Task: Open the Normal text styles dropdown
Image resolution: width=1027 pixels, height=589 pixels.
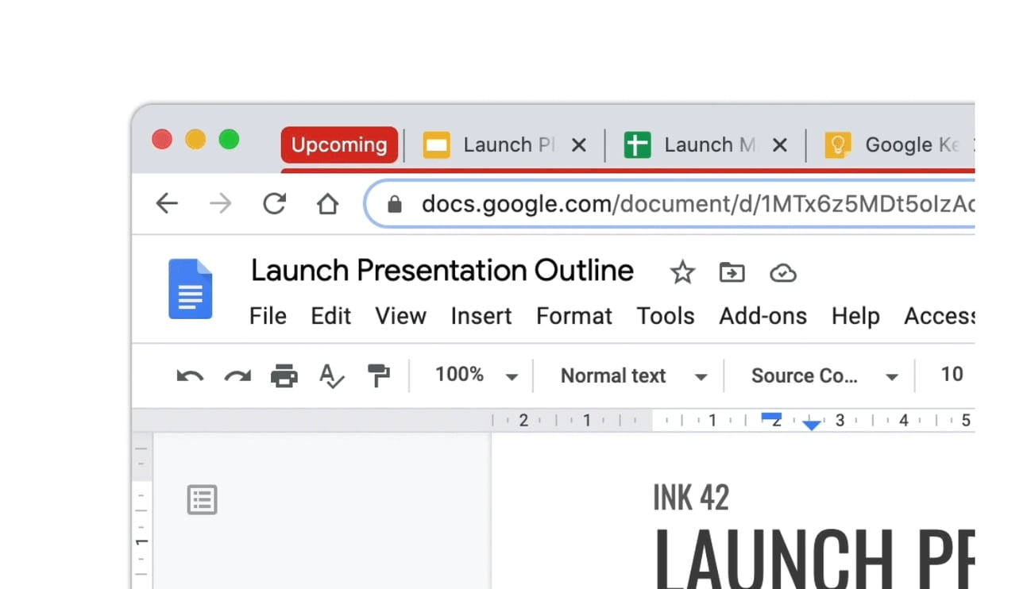Action: [629, 375]
